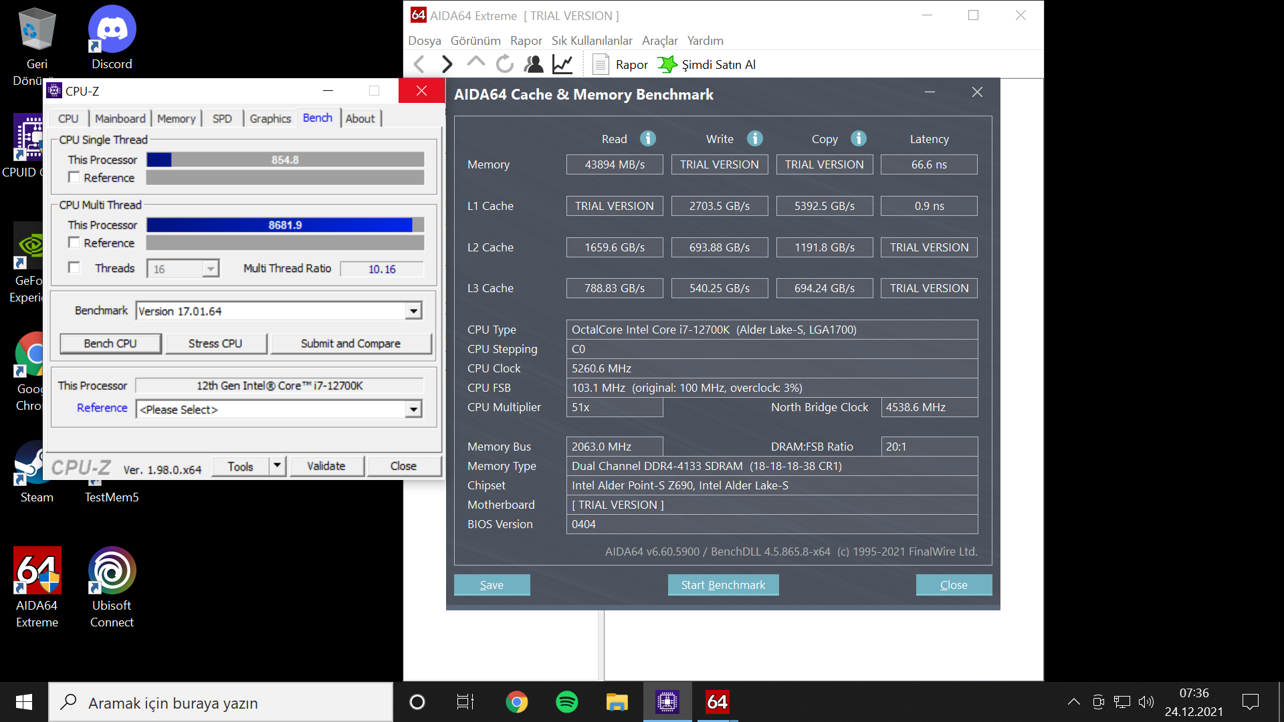Open Ubisoft Connect desktop shortcut
This screenshot has width=1284, height=722.
click(x=112, y=587)
